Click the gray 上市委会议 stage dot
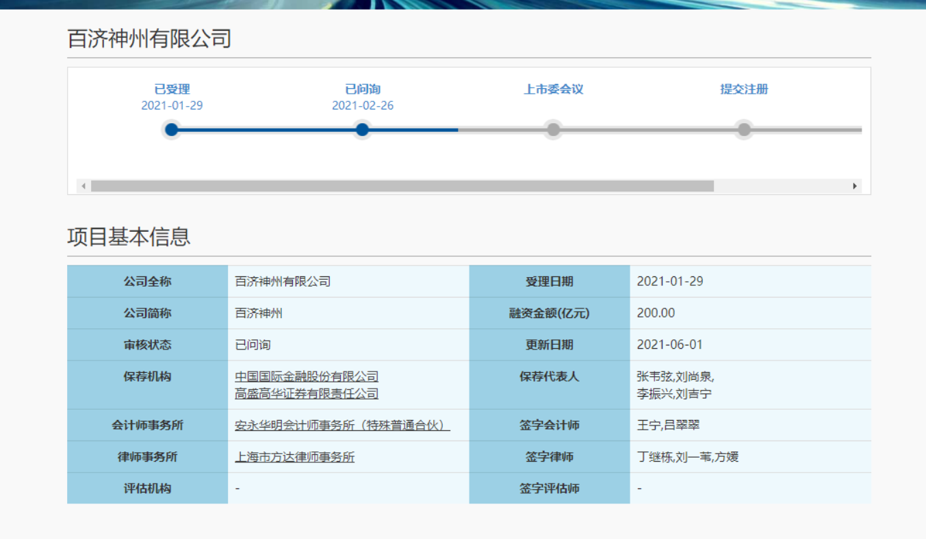The image size is (926, 539). coord(553,129)
